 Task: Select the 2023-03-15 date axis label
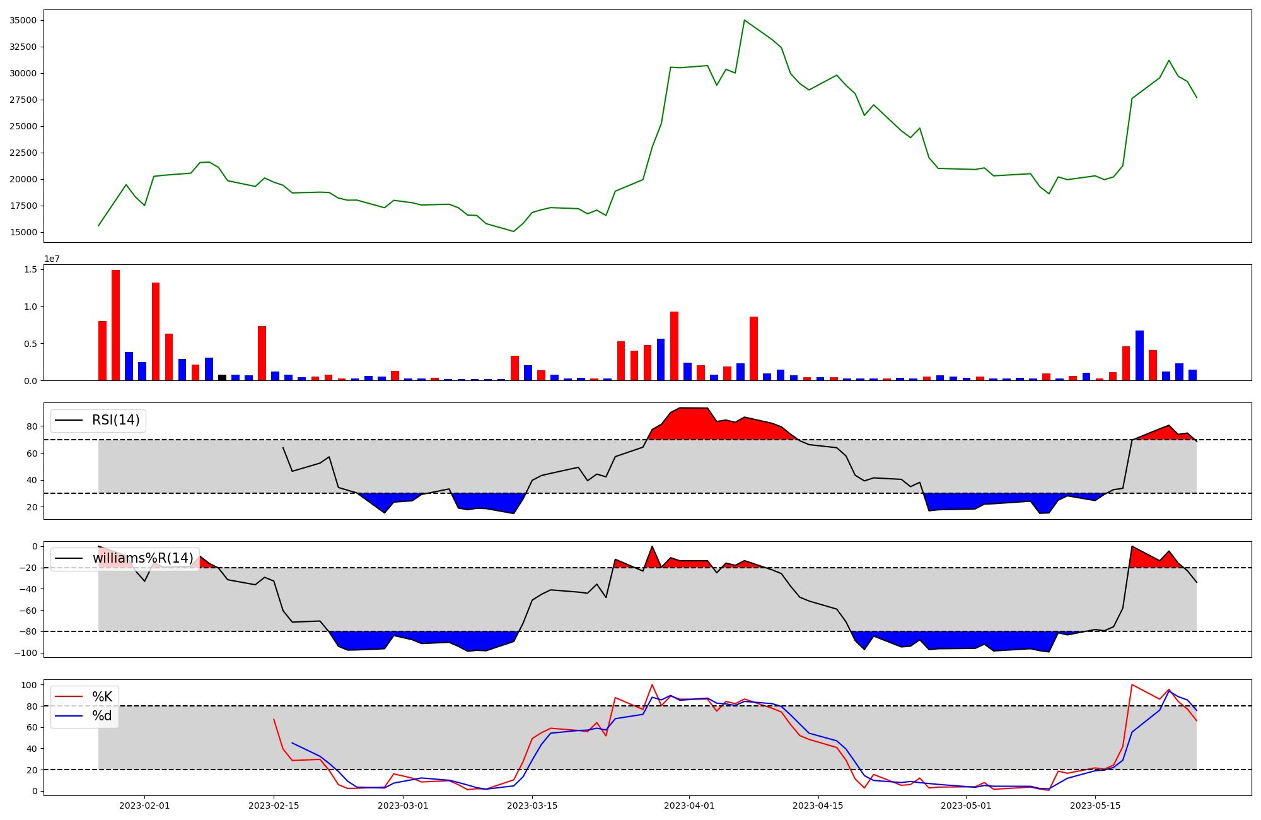(x=532, y=805)
